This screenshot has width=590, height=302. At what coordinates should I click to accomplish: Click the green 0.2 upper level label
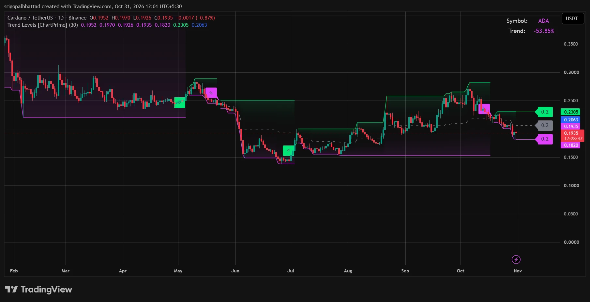pyautogui.click(x=544, y=112)
